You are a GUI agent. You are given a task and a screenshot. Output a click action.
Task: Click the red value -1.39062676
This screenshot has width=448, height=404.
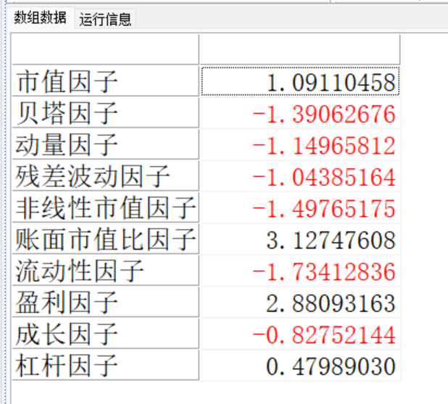(323, 114)
